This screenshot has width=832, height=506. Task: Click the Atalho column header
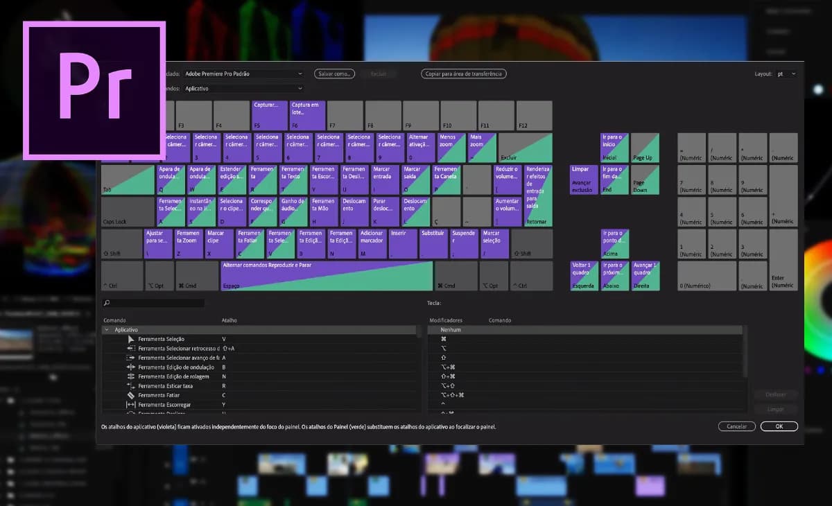pyautogui.click(x=229, y=320)
